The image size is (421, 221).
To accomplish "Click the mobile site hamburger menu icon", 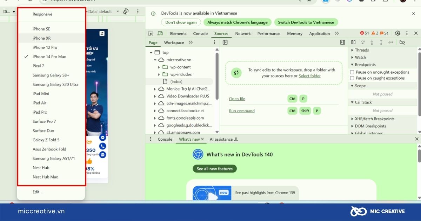I will (x=102, y=34).
